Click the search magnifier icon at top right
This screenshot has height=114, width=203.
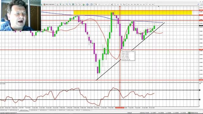[x=198, y=4]
